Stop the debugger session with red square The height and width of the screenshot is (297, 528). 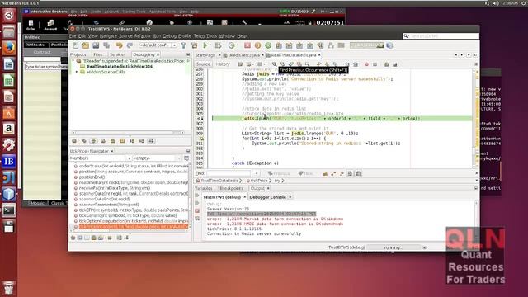(247, 45)
